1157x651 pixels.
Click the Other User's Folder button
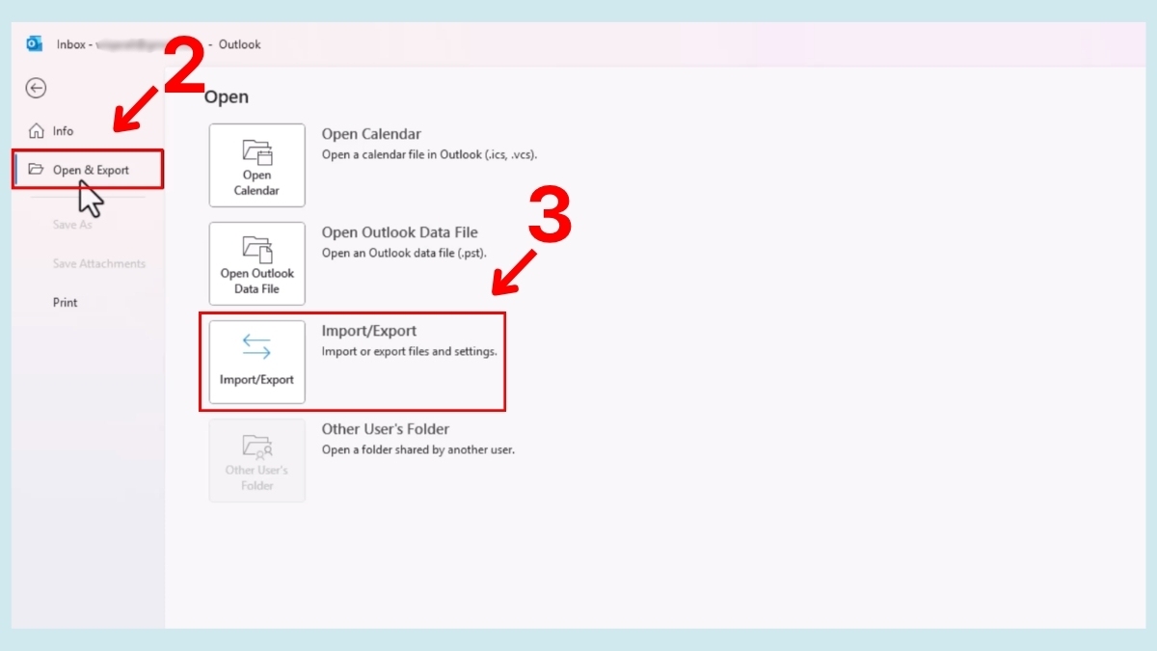(x=257, y=460)
